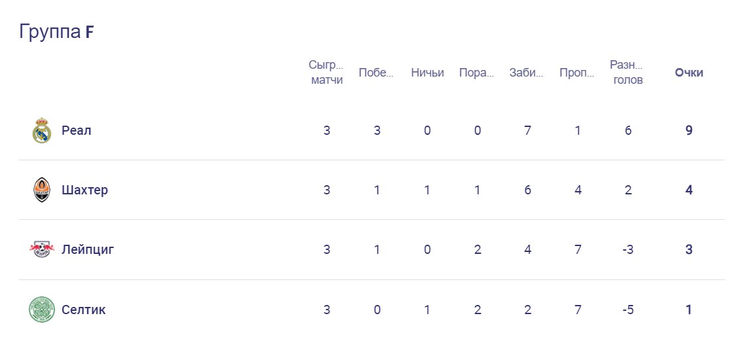Open the Лейпциг team link
This screenshot has height=356, width=741.
[88, 249]
